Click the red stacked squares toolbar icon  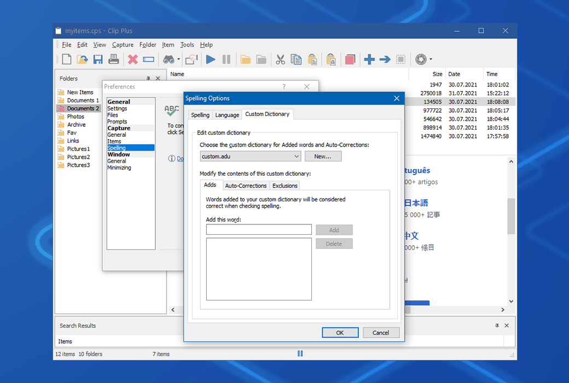[x=350, y=59]
